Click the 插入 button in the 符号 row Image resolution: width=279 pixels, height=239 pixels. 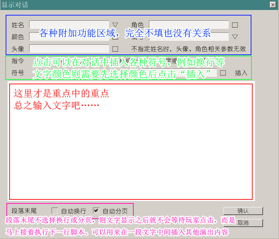pos(241,73)
